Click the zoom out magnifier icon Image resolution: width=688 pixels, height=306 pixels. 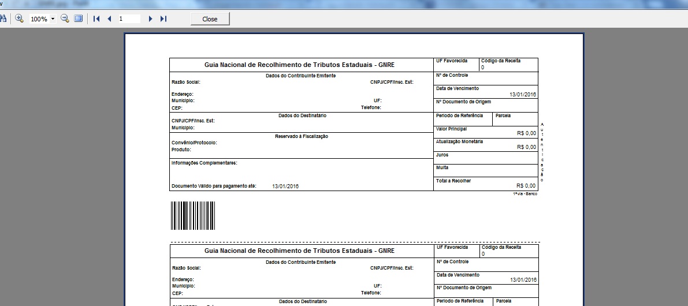pos(65,18)
